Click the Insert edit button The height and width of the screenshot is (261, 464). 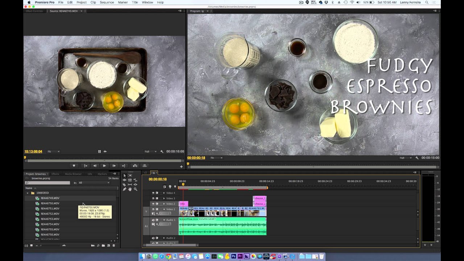pos(135,166)
